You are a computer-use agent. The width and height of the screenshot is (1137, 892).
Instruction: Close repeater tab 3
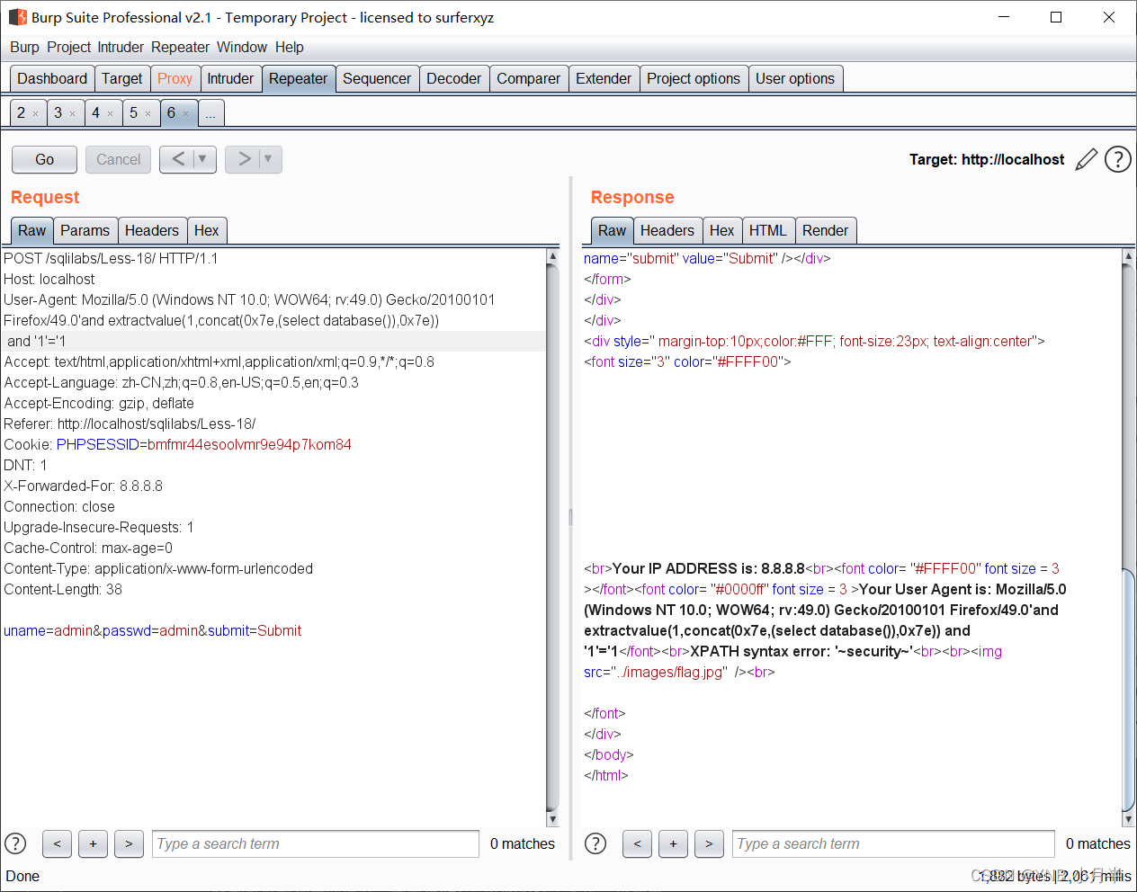click(73, 114)
